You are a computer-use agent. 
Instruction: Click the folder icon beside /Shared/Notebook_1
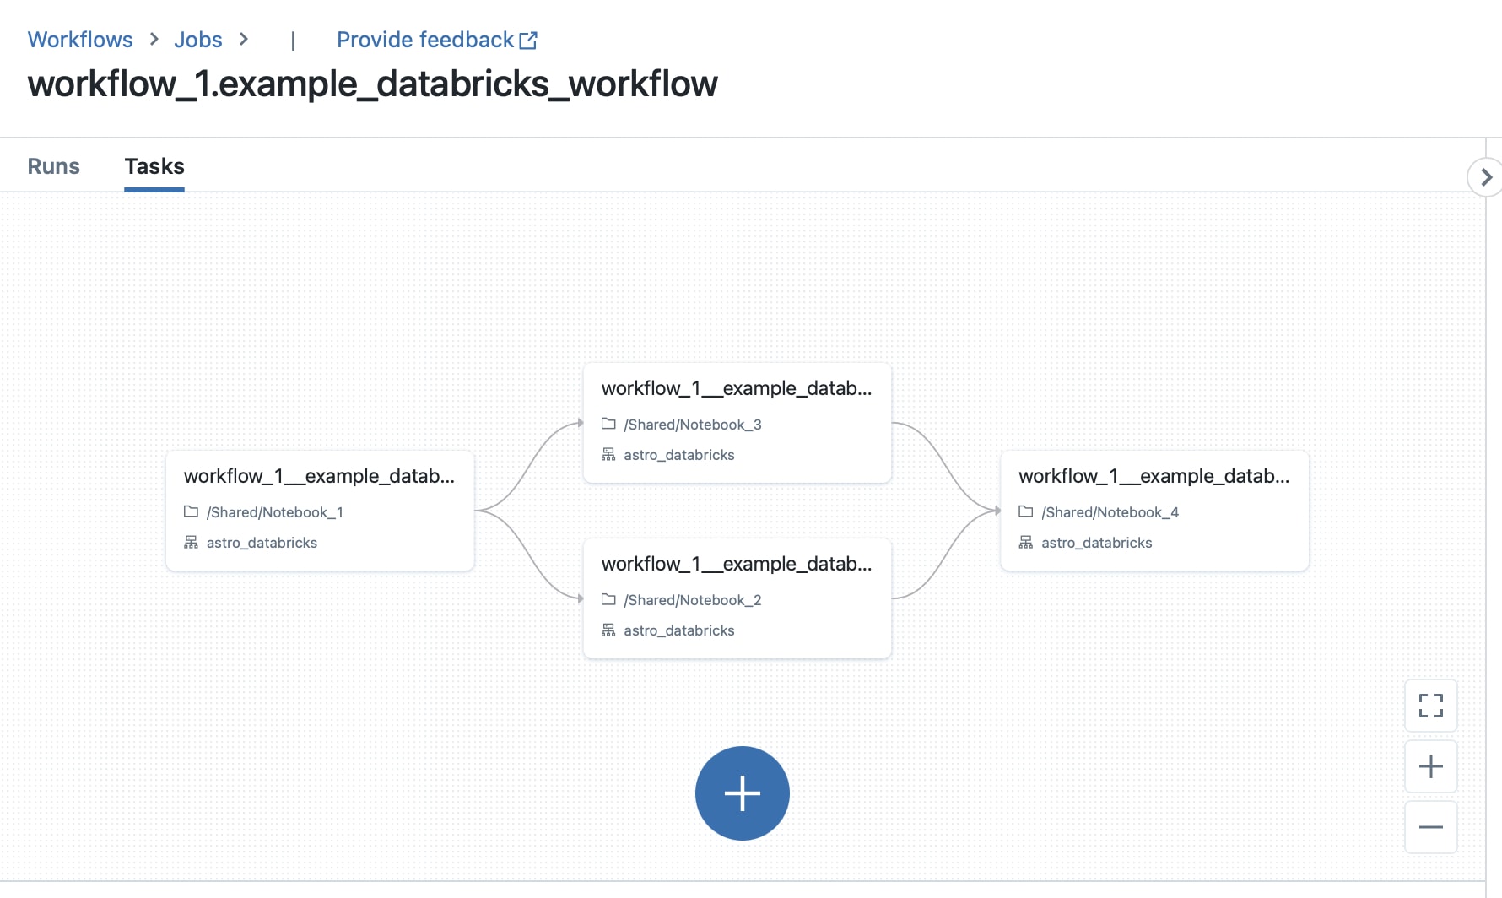[192, 511]
